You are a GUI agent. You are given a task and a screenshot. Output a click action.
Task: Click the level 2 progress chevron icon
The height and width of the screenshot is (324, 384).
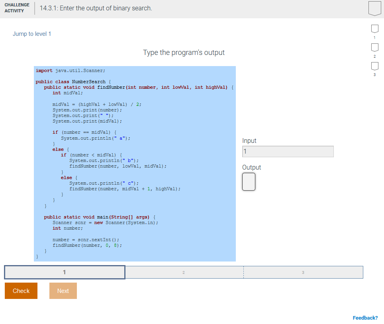tap(374, 47)
